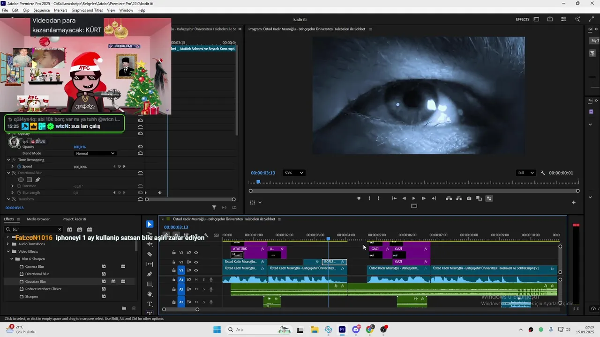This screenshot has width=600, height=337.
Task: Select the Pen tool in the timeline toolbar
Action: (x=150, y=274)
